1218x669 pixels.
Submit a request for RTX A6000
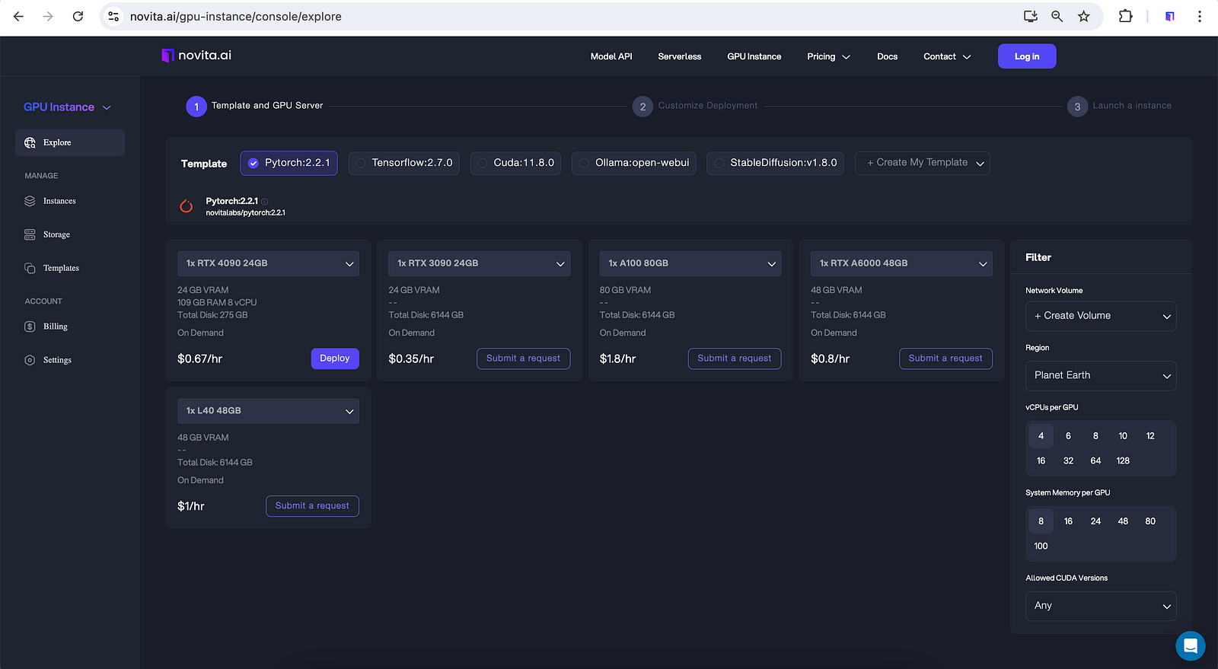tap(945, 358)
